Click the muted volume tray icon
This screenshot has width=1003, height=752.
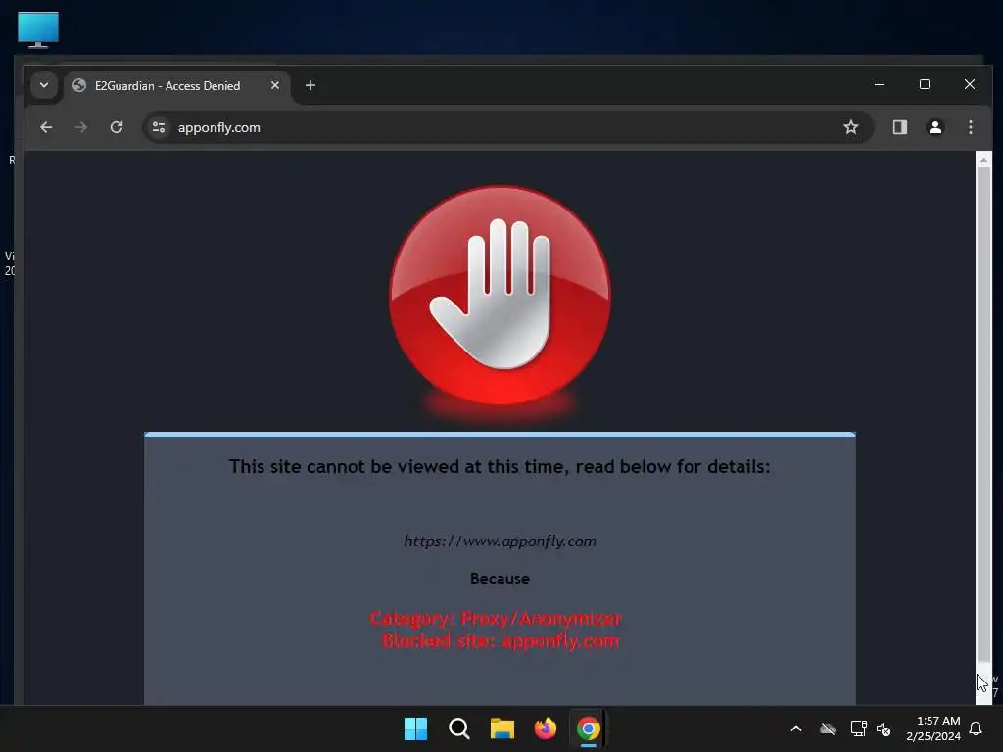884,728
